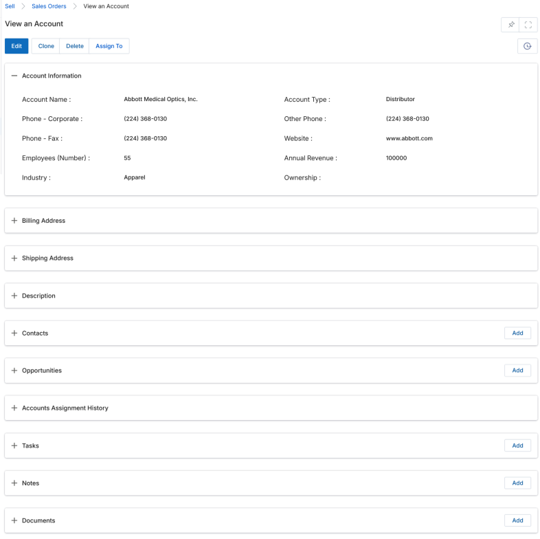The width and height of the screenshot is (540, 539).
Task: Click the industry value Apparel
Action: 134,177
